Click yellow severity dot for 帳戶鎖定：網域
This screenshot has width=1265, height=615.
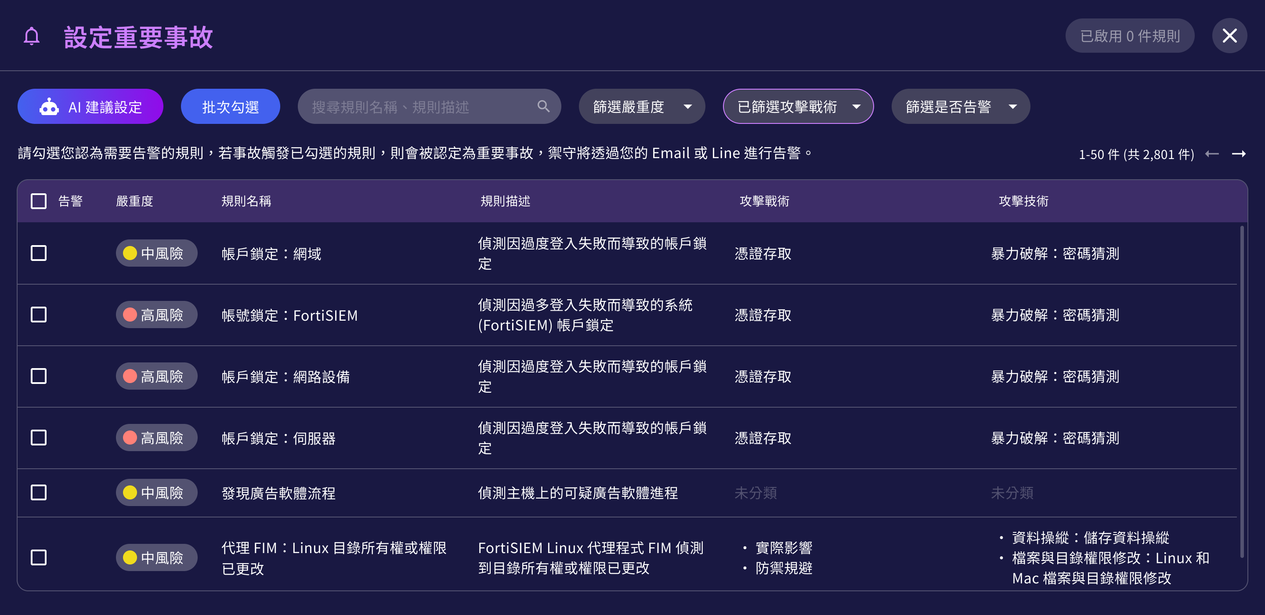(x=130, y=253)
